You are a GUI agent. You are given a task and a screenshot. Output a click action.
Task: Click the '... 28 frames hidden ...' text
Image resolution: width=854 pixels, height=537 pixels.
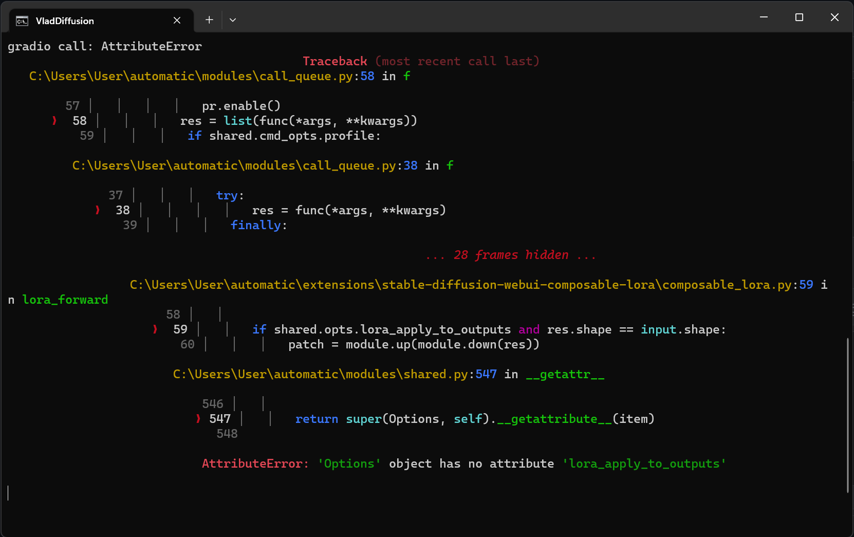point(511,255)
